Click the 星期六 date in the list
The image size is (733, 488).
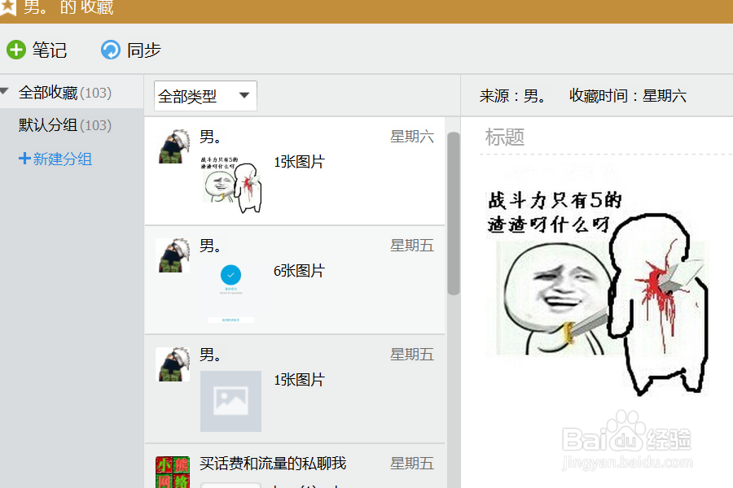(x=412, y=137)
